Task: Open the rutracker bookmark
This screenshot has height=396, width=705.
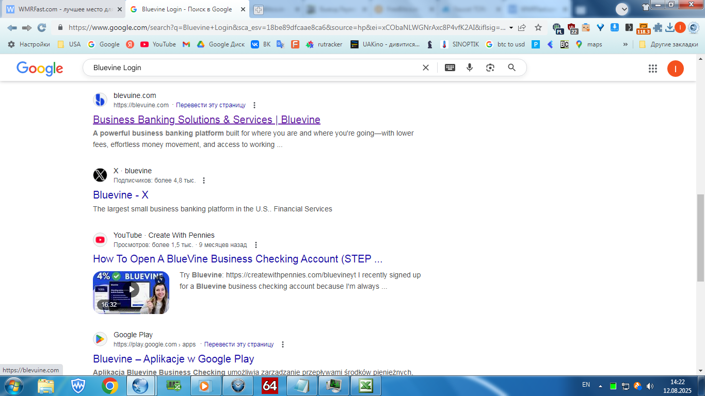Action: tap(324, 44)
